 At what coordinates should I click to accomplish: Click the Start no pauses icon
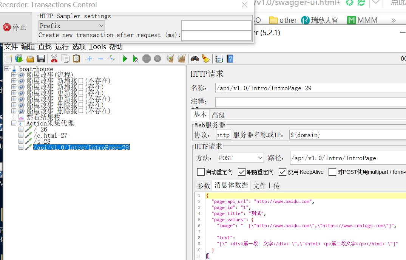point(135,59)
